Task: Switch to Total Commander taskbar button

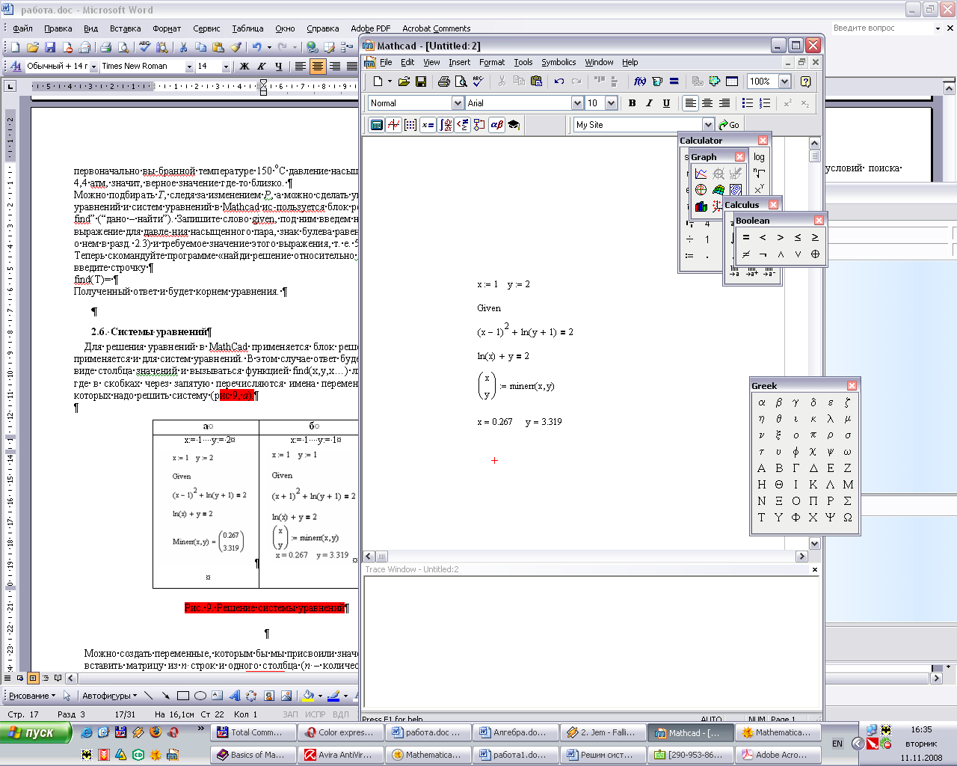Action: pos(253,732)
